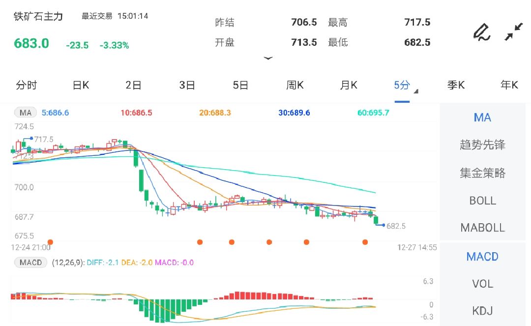The image size is (531, 326).
Task: Click the MACD:-0.0 readout
Action: click(175, 263)
